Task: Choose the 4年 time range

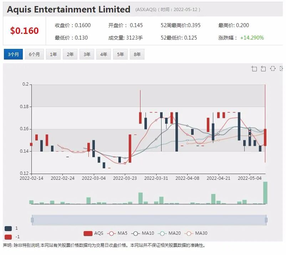Action: pyautogui.click(x=104, y=54)
